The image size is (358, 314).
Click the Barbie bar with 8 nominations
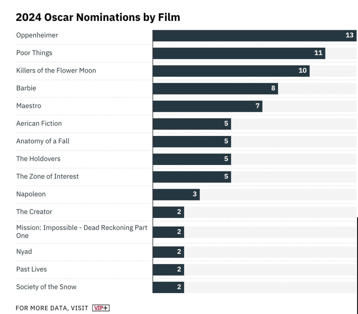[x=215, y=88]
